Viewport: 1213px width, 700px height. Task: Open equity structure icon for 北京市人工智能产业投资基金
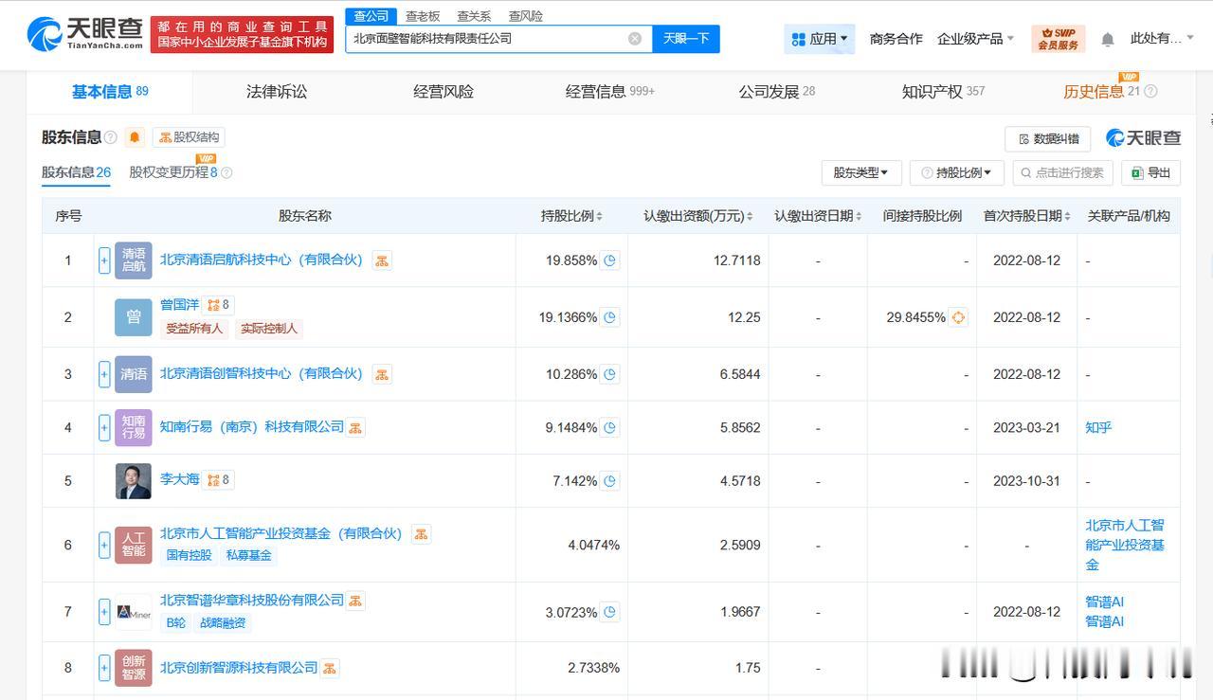tap(421, 534)
